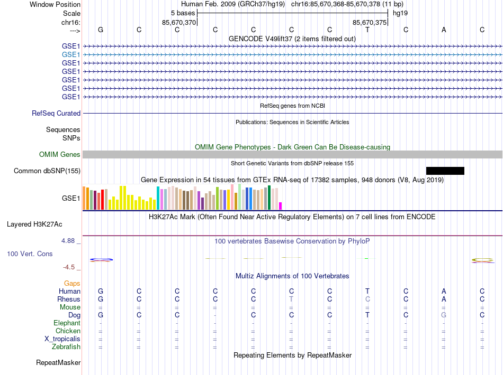
Task: Click the Scale label
Action: [x=71, y=13]
